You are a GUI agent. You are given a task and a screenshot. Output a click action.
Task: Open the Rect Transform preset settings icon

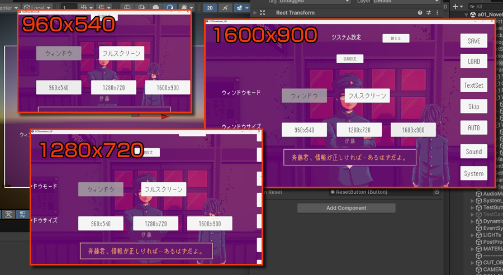coord(428,13)
